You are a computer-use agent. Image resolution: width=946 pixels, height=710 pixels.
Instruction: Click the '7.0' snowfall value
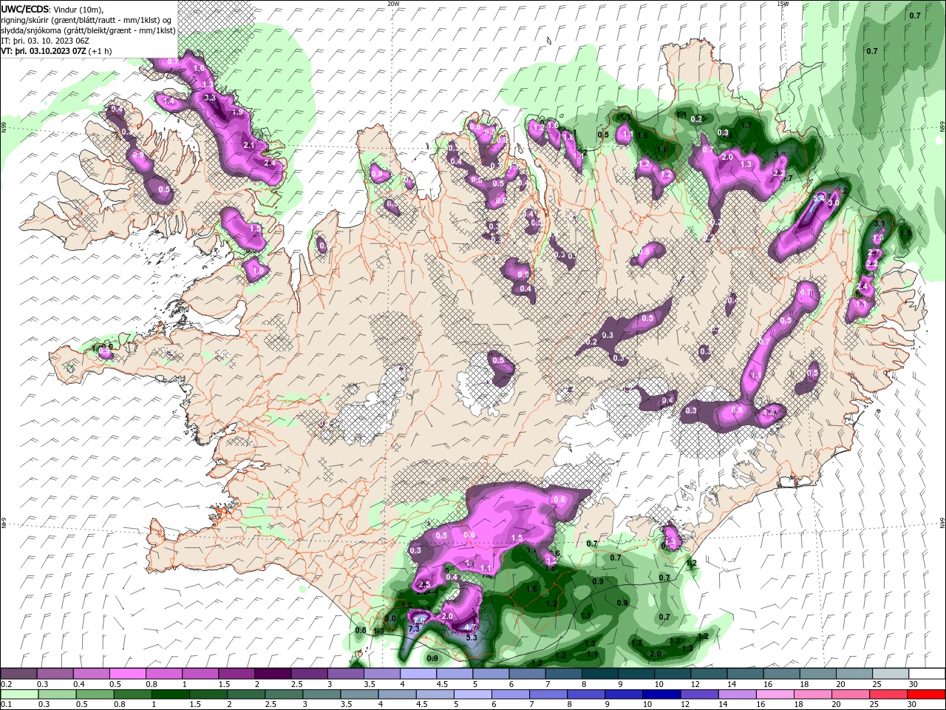[x=419, y=620]
